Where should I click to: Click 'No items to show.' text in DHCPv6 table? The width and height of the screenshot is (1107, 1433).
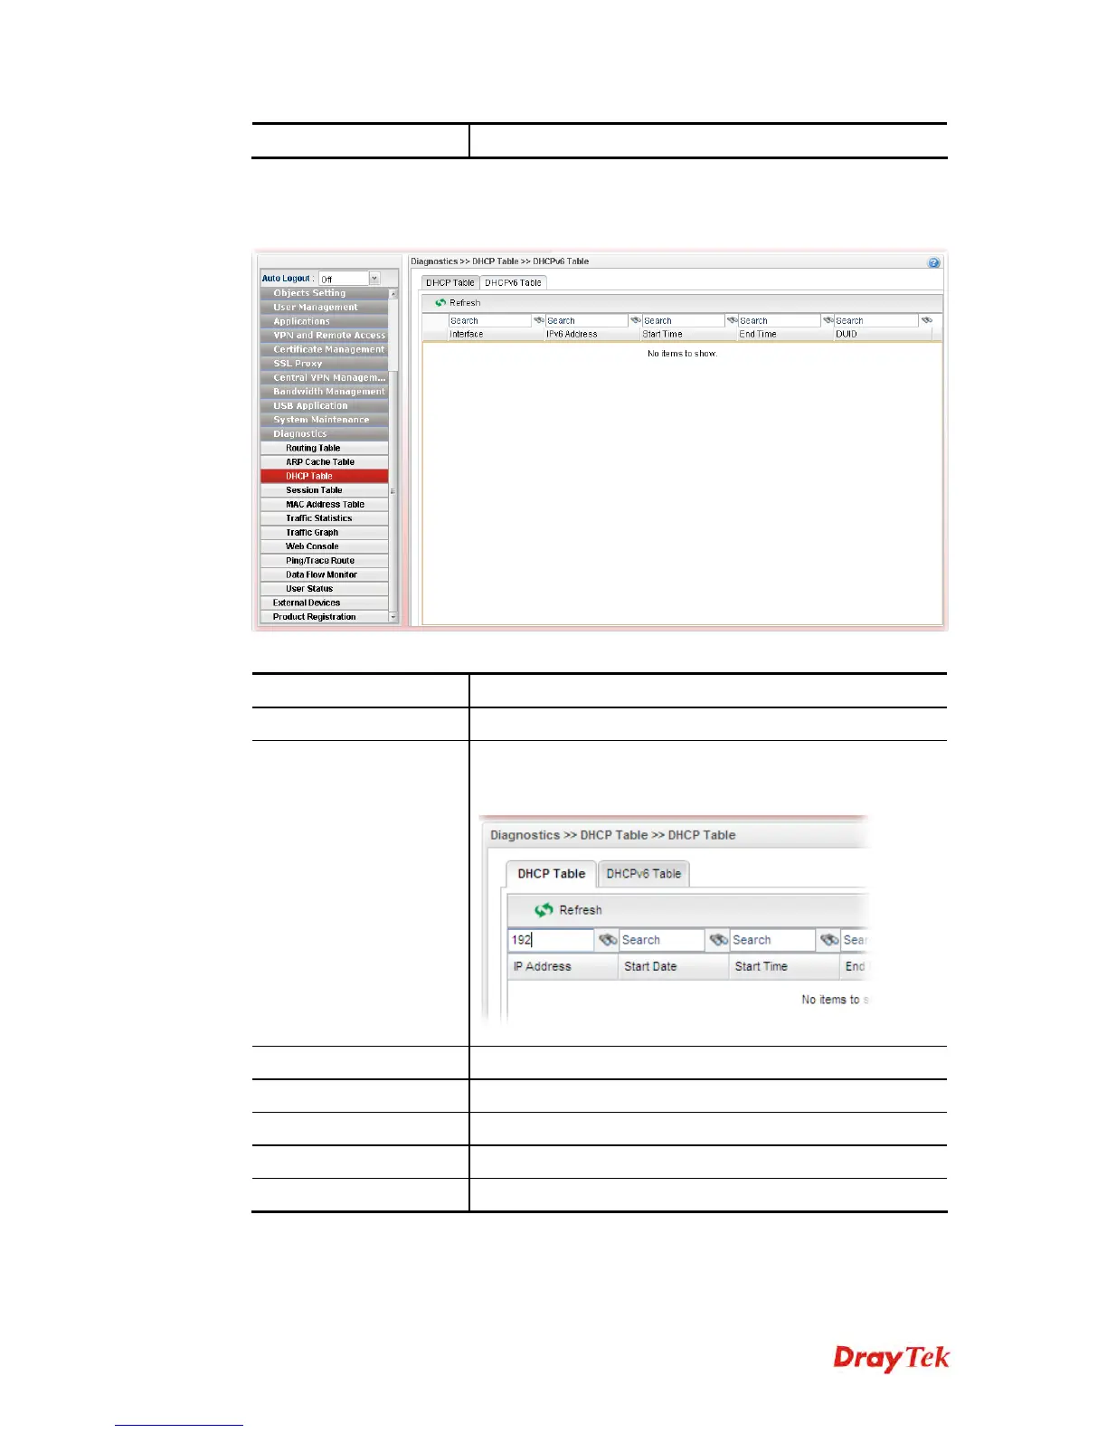pos(682,354)
